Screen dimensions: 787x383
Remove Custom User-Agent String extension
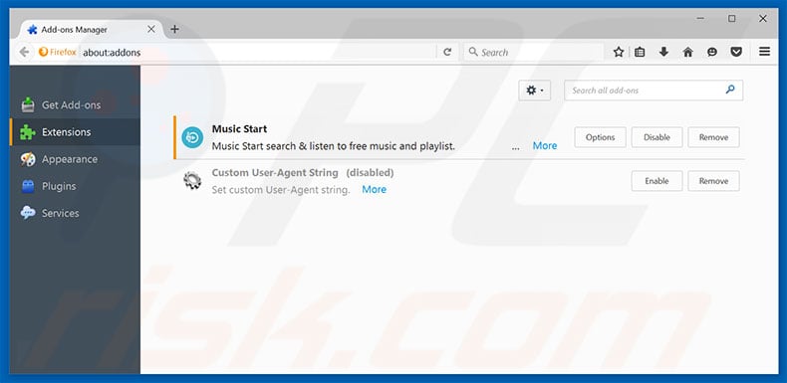[713, 181]
